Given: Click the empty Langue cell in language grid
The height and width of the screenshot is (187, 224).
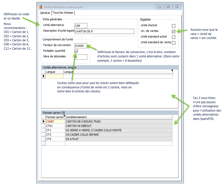Looking at the screenshot, I should 54,76.
